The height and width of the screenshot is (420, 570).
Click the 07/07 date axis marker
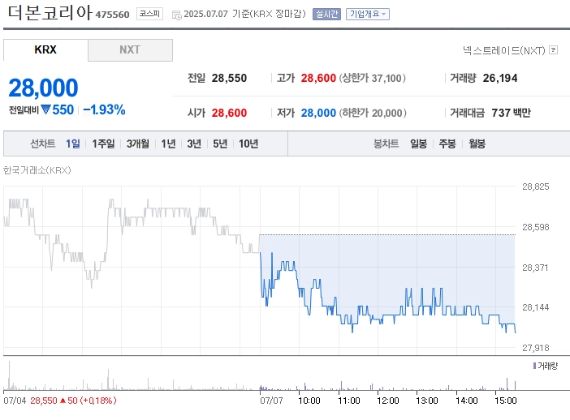click(271, 401)
